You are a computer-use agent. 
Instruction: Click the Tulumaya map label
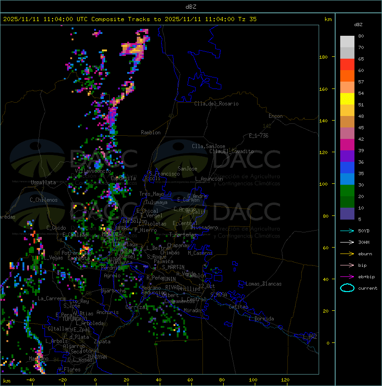tap(157, 202)
